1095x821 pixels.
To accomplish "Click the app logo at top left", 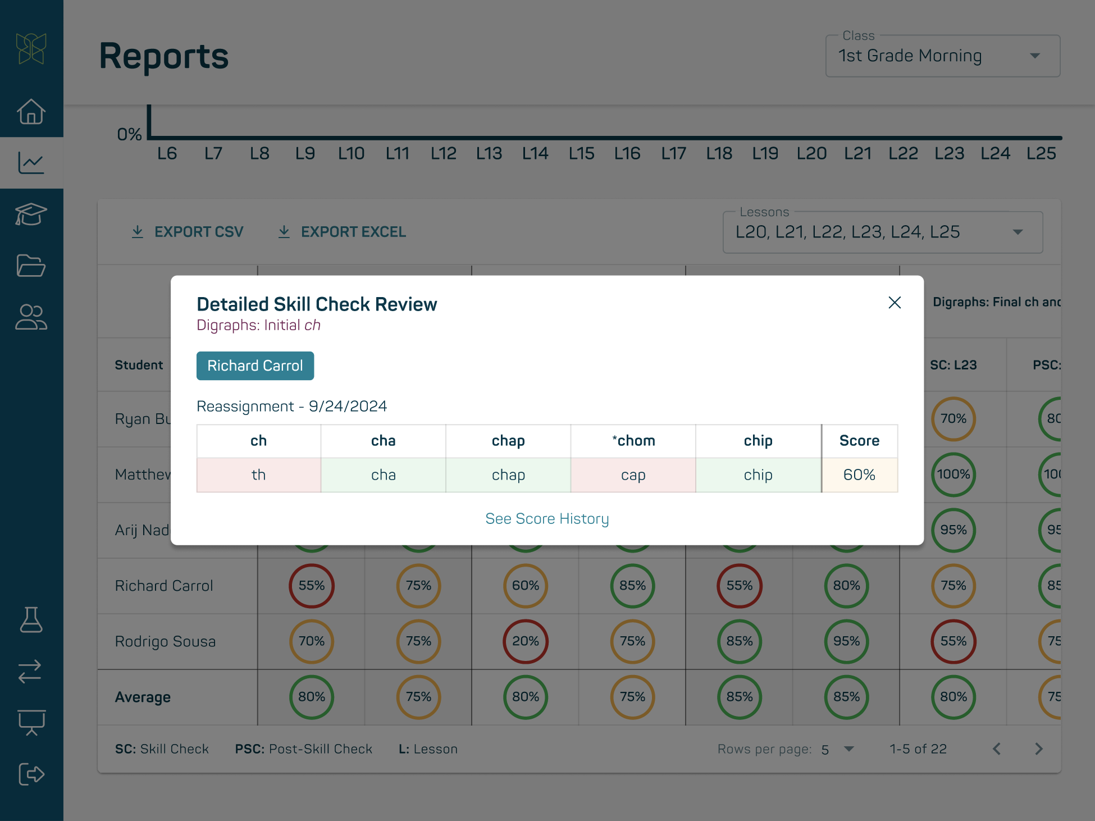I will point(30,49).
